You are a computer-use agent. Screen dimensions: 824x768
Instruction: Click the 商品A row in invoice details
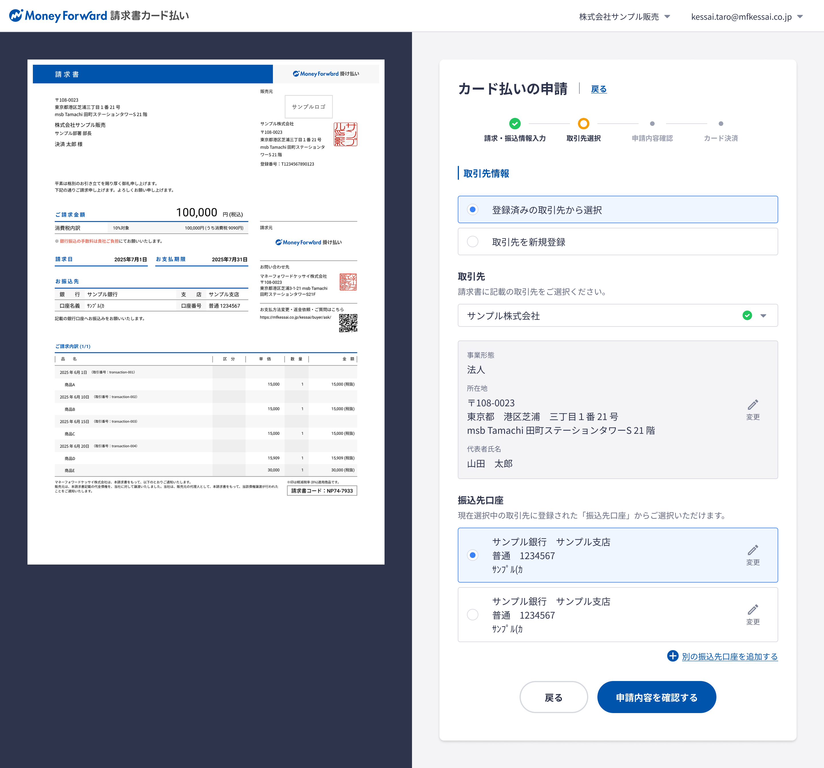(x=206, y=385)
